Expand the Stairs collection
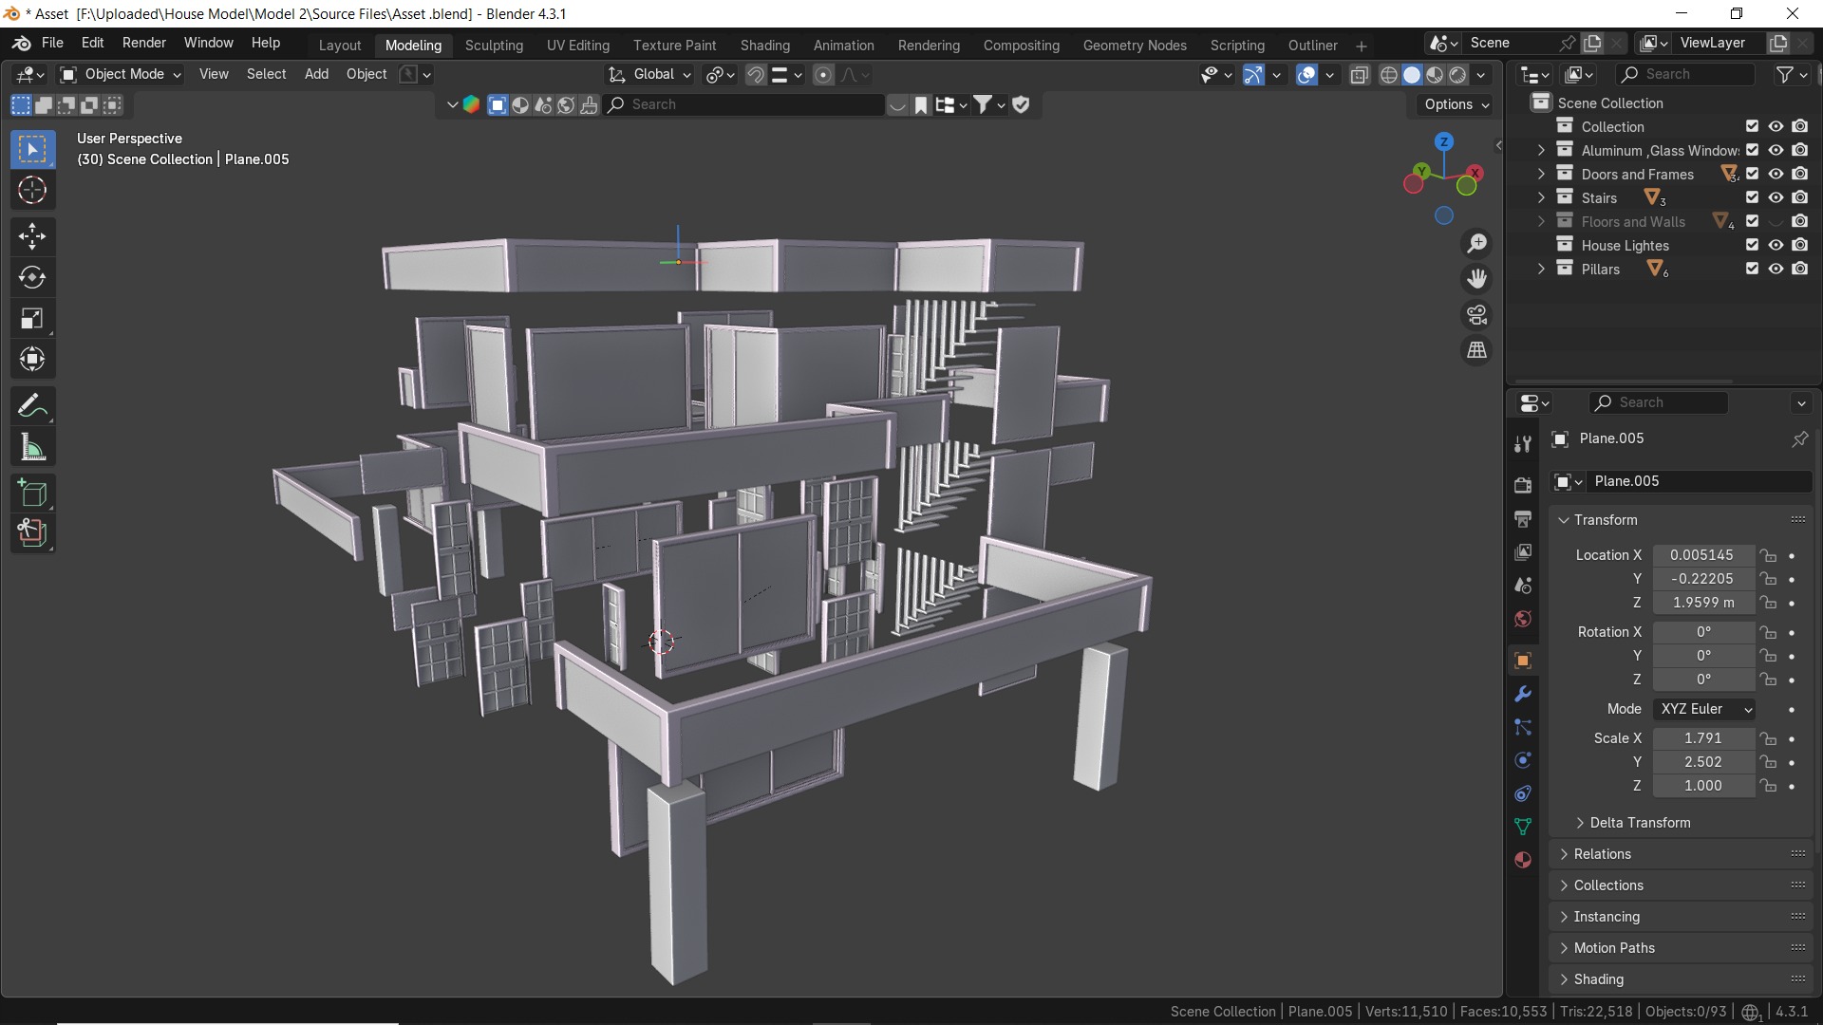Image resolution: width=1823 pixels, height=1025 pixels. 1541,197
